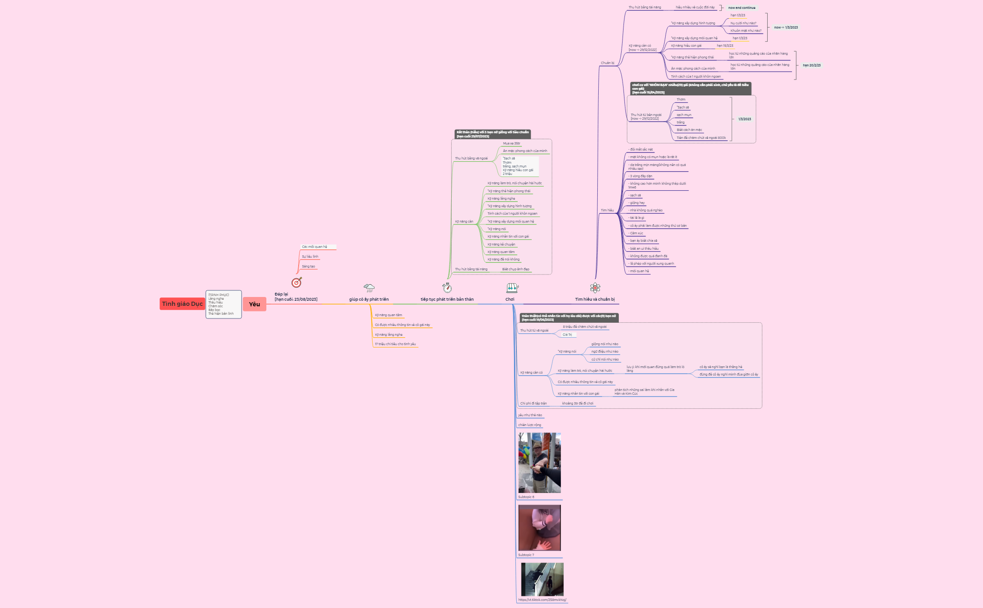983x608 pixels.
Task: Select the pink 'Yêu' node
Action: click(254, 304)
